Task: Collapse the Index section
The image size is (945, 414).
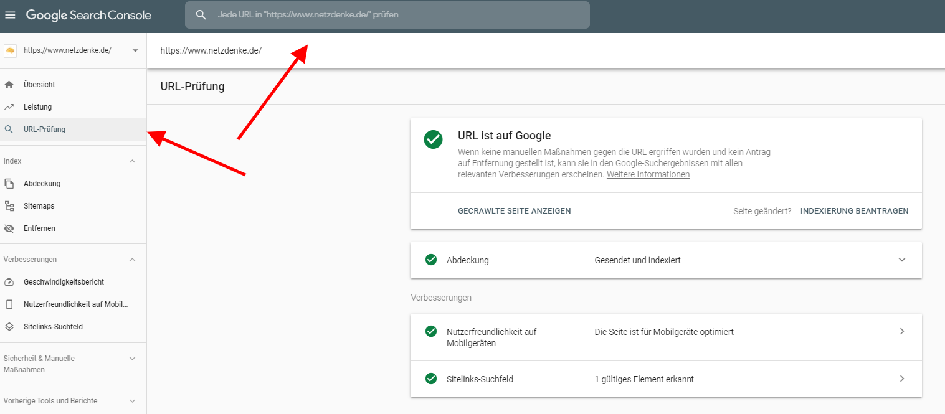Action: (132, 161)
